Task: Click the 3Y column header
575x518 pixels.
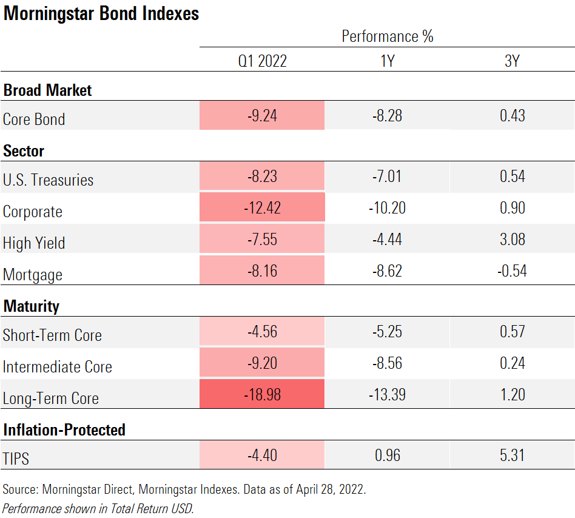Action: (512, 61)
